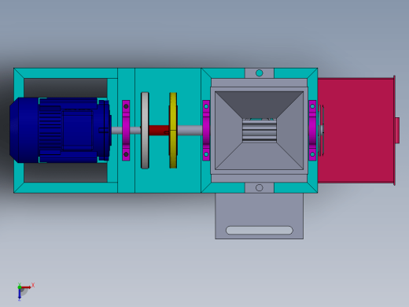The height and width of the screenshot is (307, 409).
Task: Select the gray shaft between yellow disc and hopper
Action: tap(190, 131)
